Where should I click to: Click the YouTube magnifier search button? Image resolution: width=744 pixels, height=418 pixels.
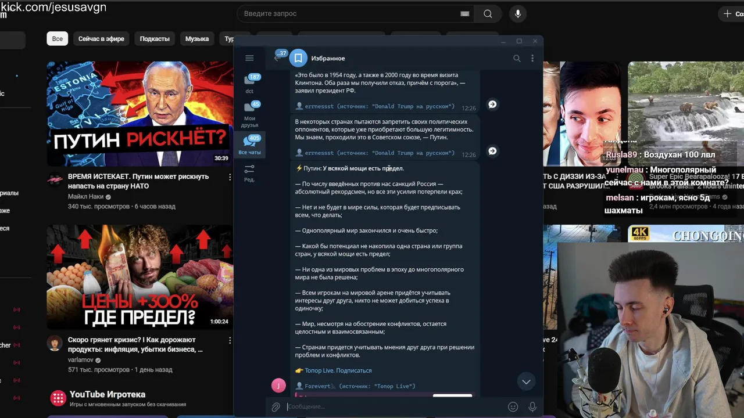click(x=488, y=13)
